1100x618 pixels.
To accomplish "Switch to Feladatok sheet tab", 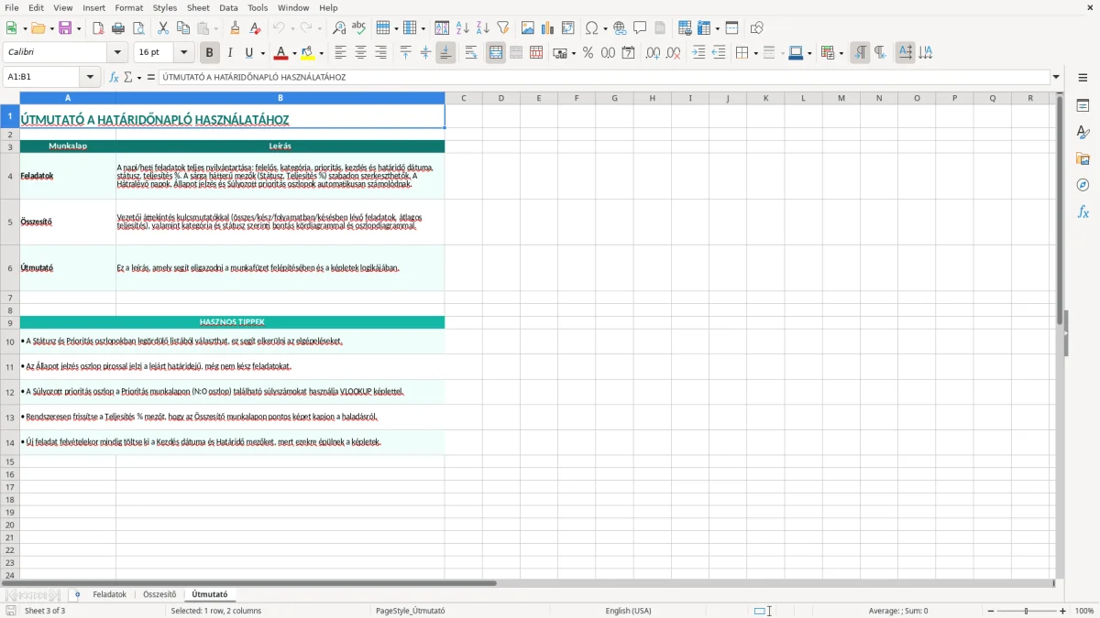I will (x=110, y=594).
